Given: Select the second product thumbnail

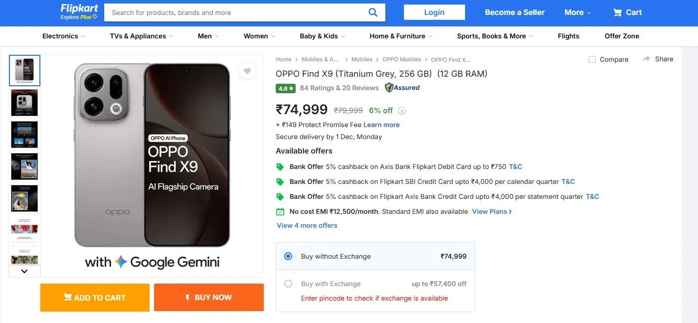Looking at the screenshot, I should tap(24, 102).
